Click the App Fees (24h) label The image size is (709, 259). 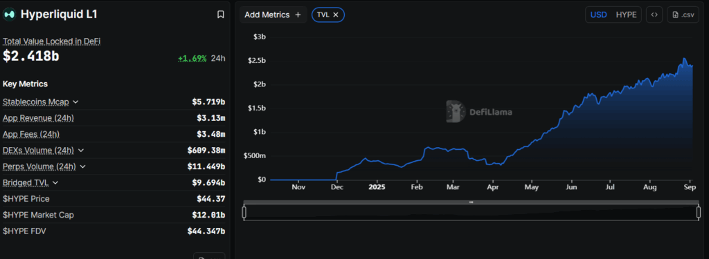(x=31, y=134)
